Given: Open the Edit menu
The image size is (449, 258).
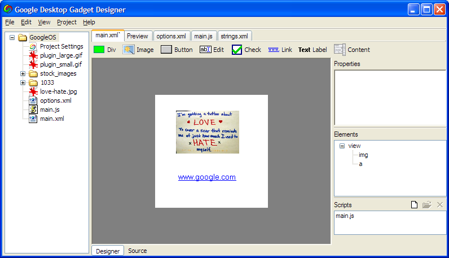Looking at the screenshot, I should tap(26, 22).
